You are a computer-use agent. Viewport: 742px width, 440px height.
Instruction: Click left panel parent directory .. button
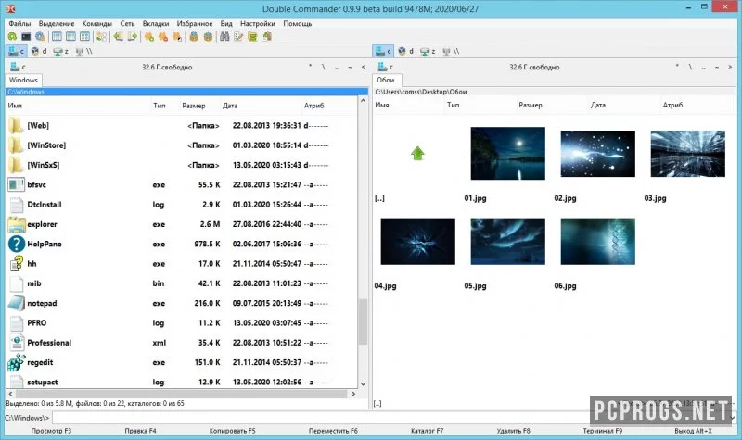click(x=337, y=67)
